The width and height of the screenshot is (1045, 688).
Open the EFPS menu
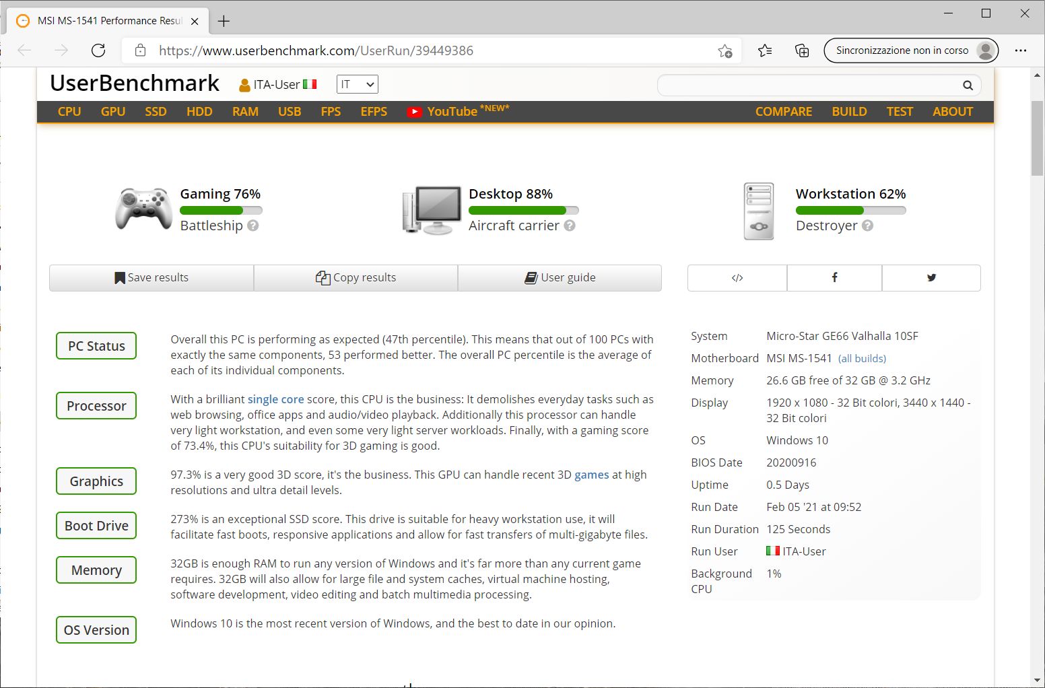[x=374, y=112]
